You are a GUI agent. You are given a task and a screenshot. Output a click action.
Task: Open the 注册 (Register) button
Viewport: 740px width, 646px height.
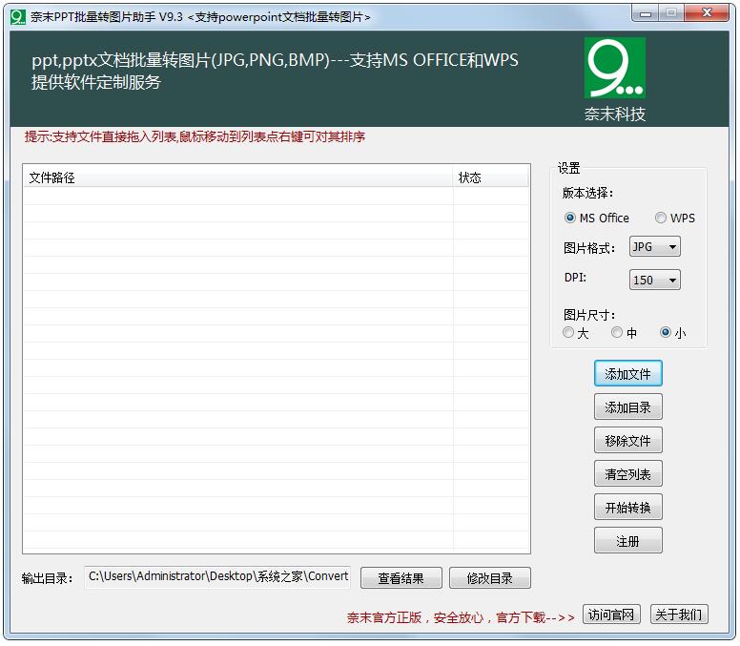coord(627,541)
